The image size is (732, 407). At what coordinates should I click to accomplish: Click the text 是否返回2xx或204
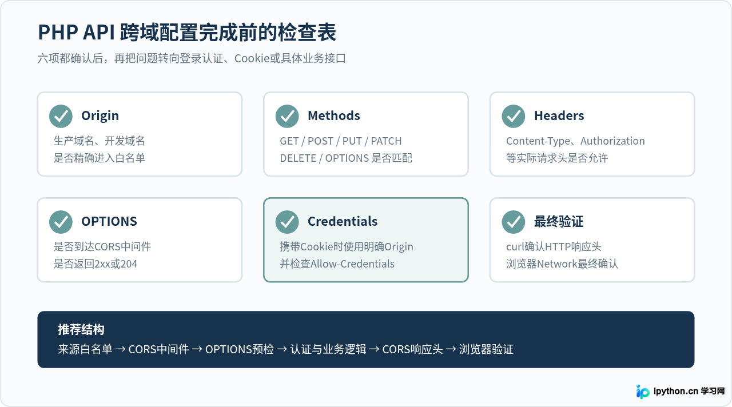pyautogui.click(x=96, y=264)
